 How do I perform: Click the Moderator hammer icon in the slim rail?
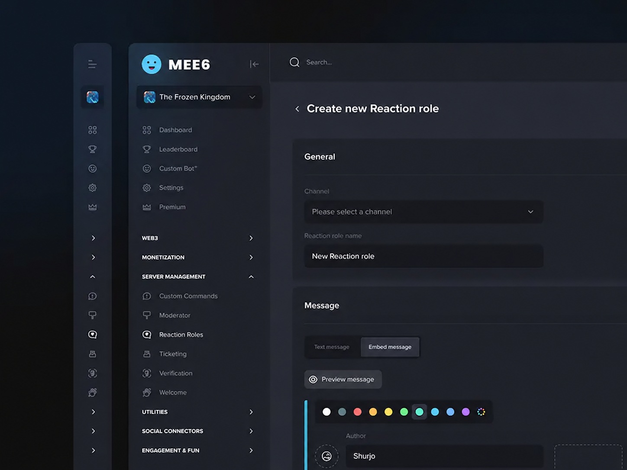pos(92,315)
